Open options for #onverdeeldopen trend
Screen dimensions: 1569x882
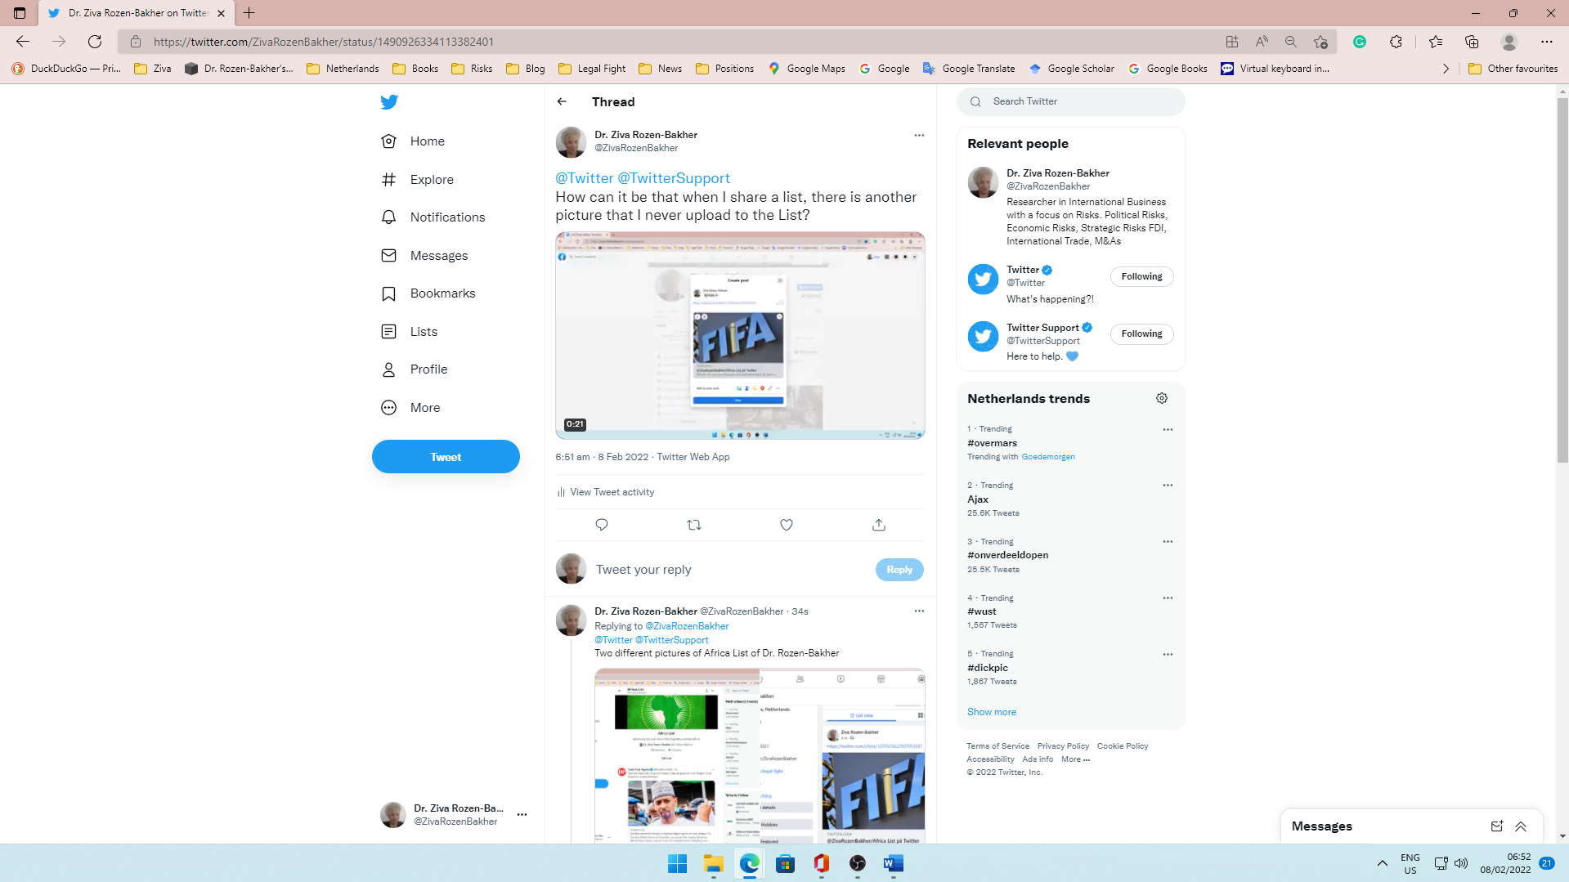point(1168,542)
